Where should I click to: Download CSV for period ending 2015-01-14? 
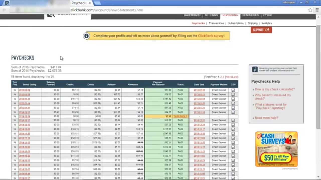pos(233,104)
